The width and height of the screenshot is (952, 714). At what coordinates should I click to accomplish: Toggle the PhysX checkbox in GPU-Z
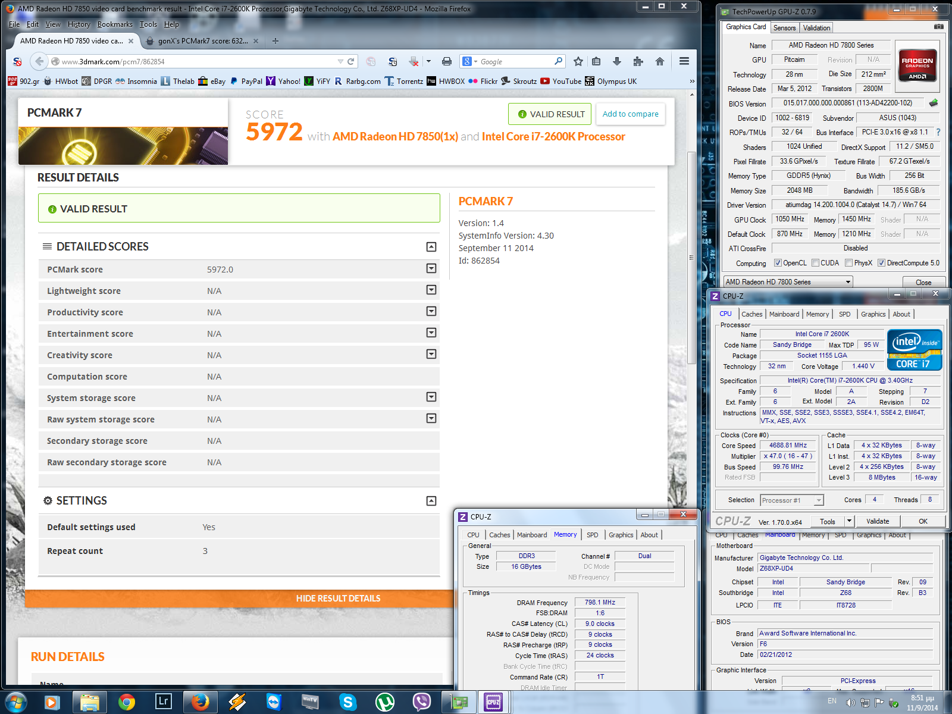849,263
